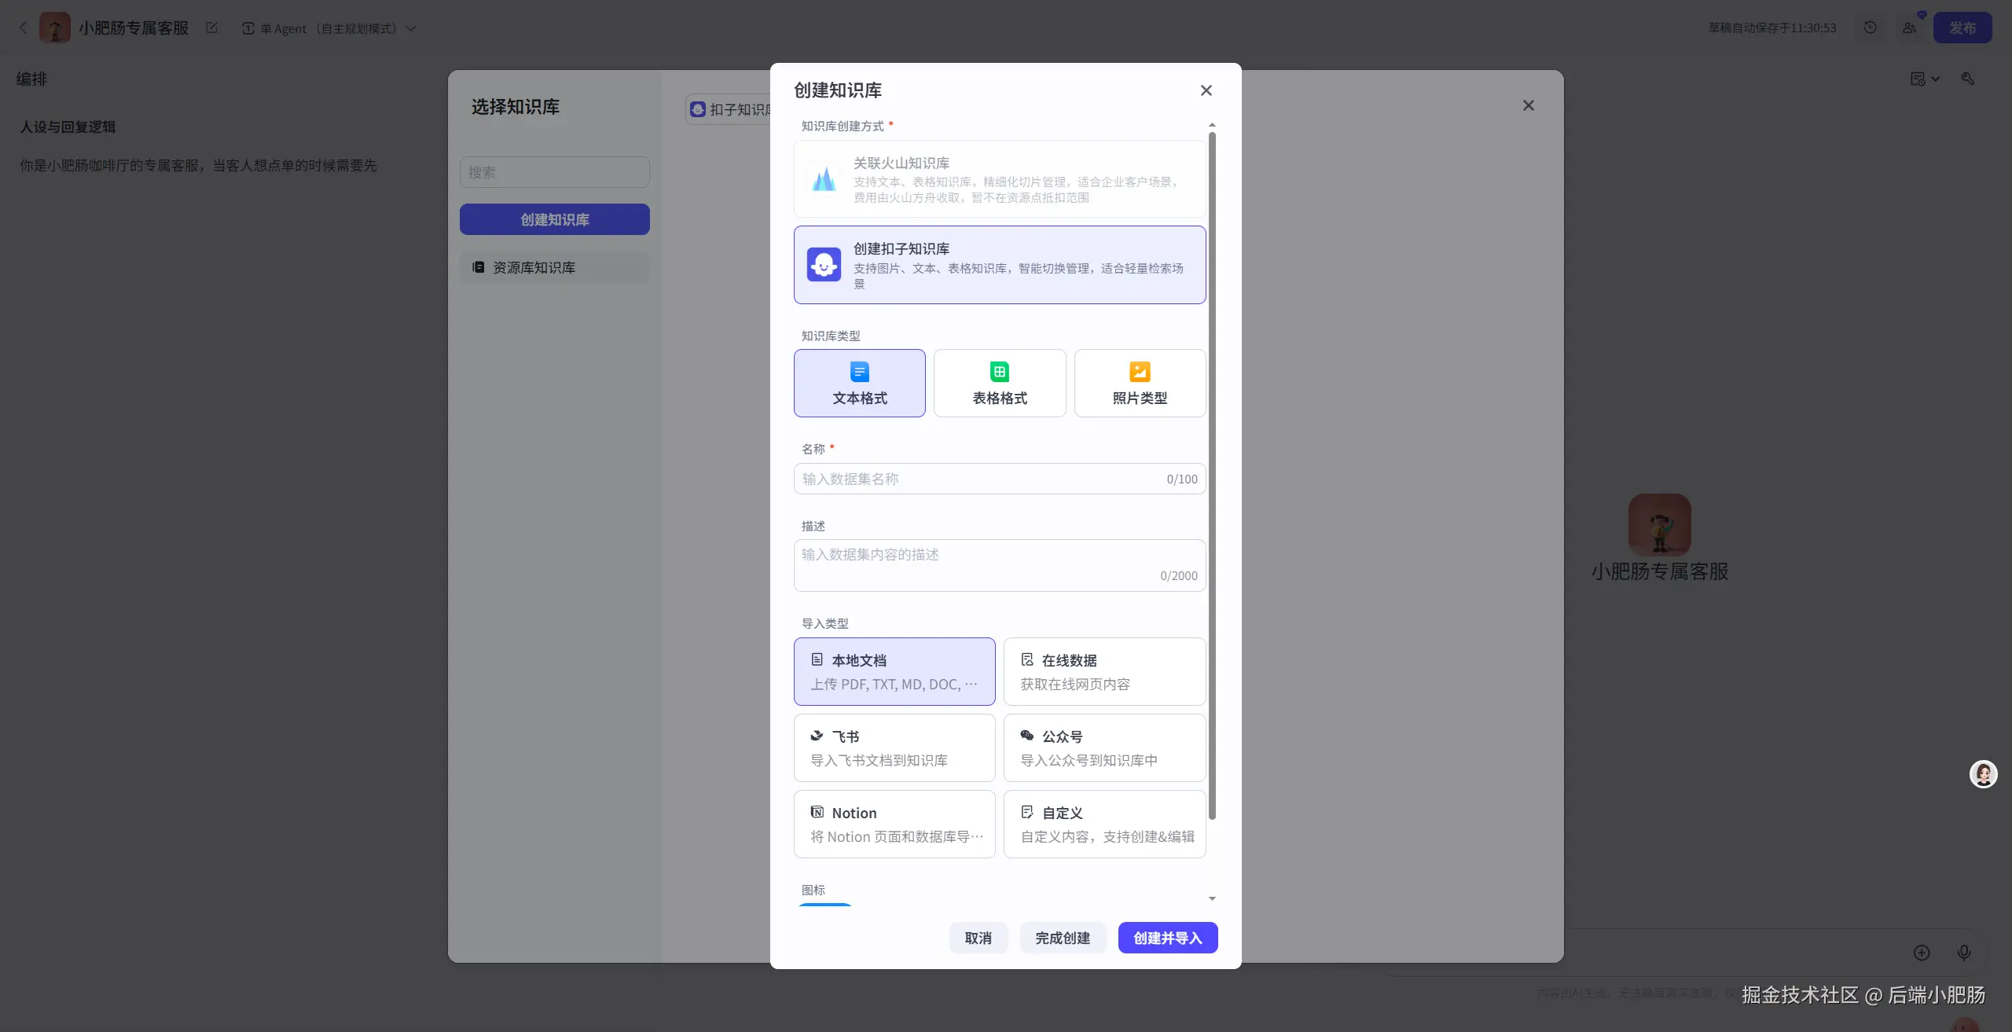
Task: Choose 照片类型 knowledge base type
Action: (x=1139, y=383)
